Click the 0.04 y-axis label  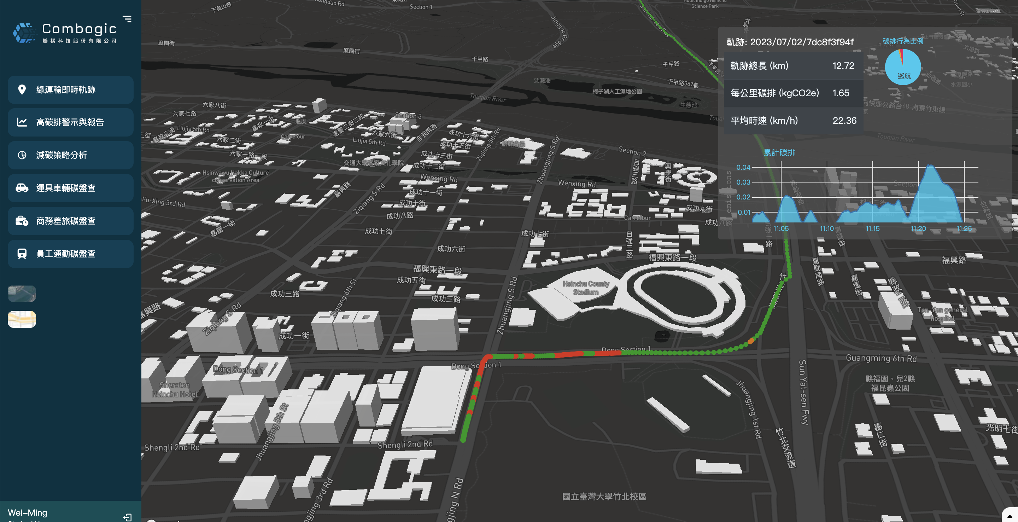click(x=743, y=167)
